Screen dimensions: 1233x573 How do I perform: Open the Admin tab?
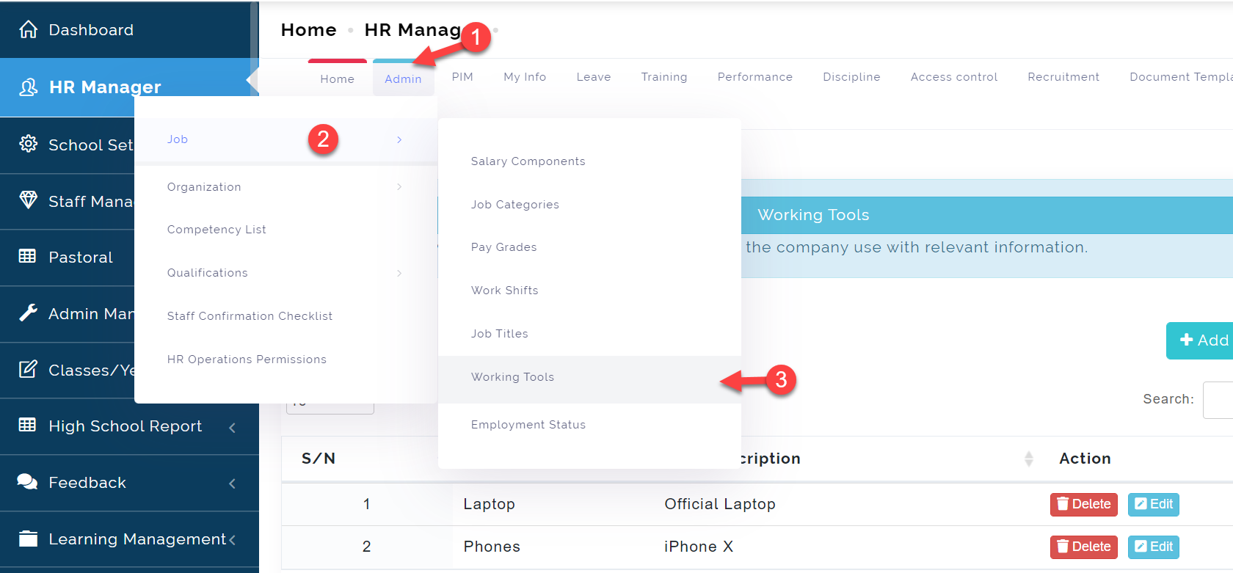403,79
